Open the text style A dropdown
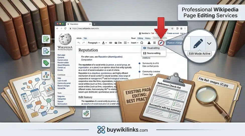This screenshot has width=245, height=136. tap(104, 43)
